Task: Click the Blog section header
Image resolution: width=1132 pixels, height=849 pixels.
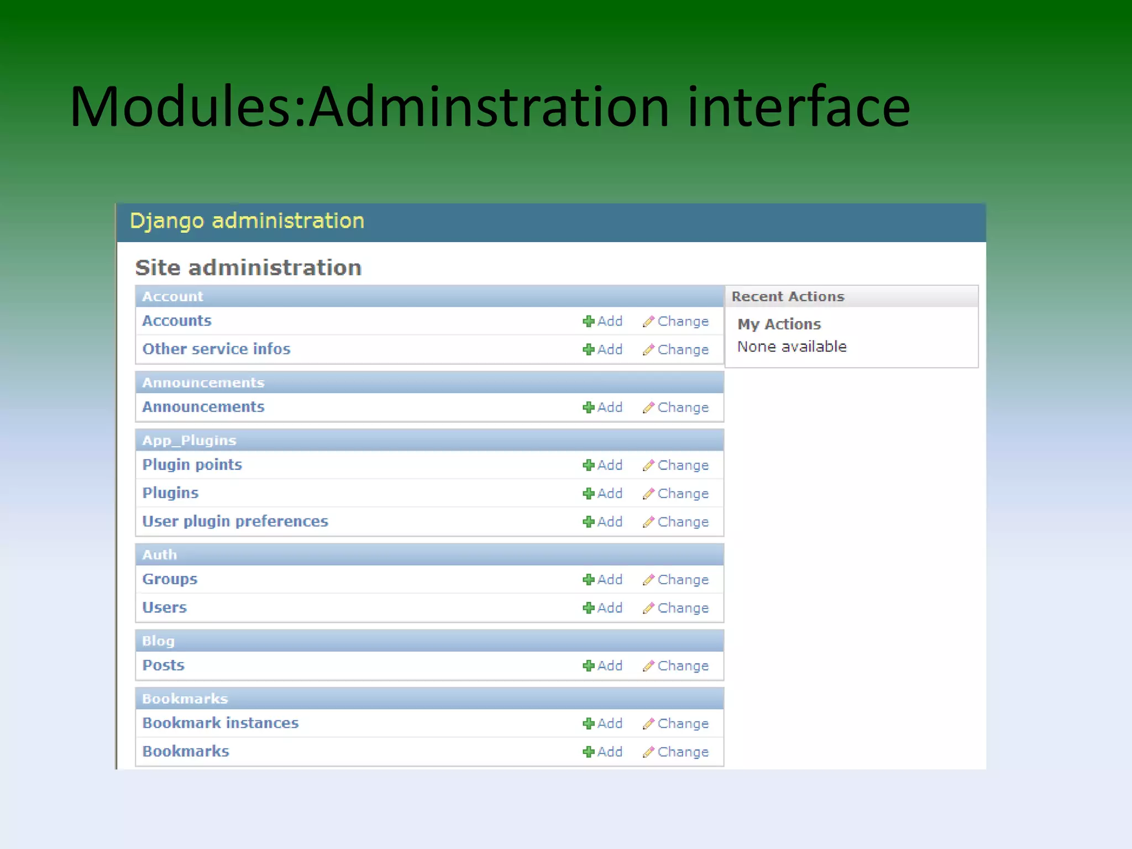Action: tap(158, 641)
